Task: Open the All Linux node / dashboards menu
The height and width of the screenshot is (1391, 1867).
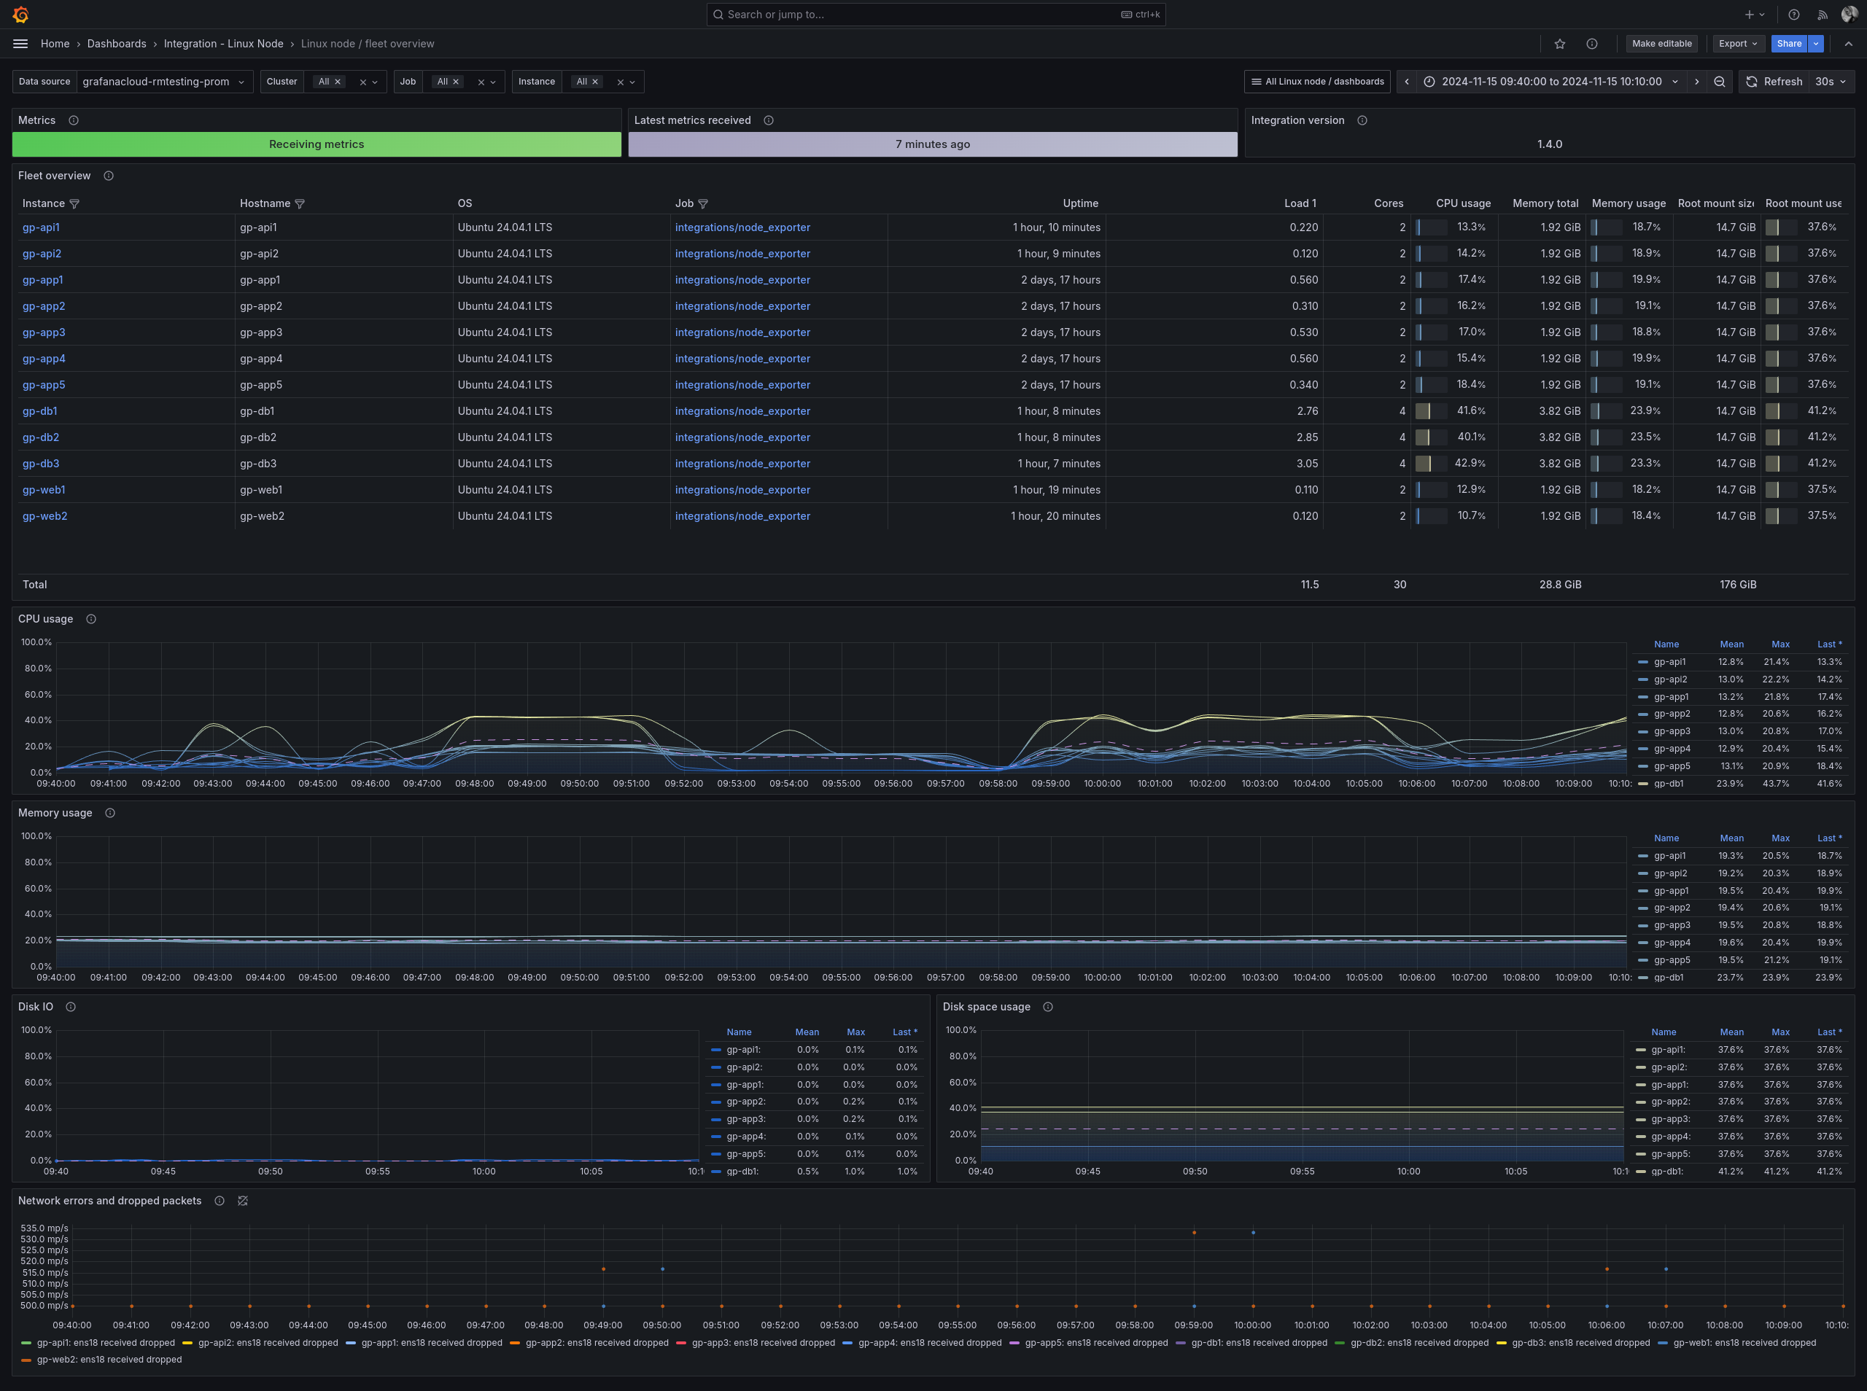Action: 1316,82
